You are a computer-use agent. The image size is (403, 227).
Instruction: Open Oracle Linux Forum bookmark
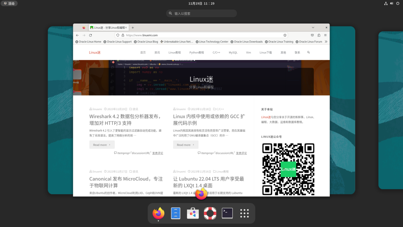pyautogui.click(x=309, y=42)
